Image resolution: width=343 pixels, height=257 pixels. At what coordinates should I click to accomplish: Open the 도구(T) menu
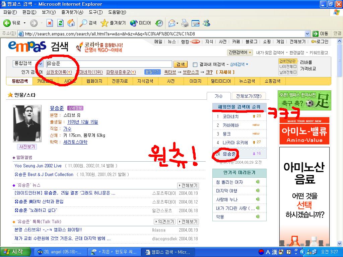pos(95,12)
